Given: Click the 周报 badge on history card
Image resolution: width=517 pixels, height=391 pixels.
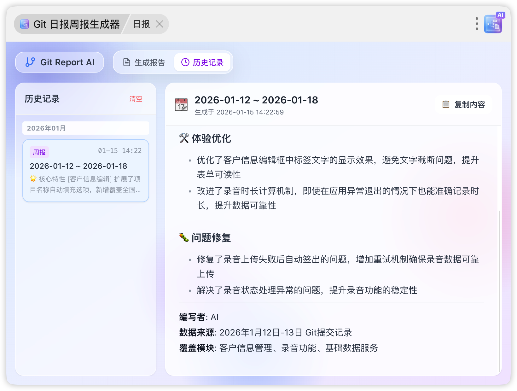Looking at the screenshot, I should [39, 152].
